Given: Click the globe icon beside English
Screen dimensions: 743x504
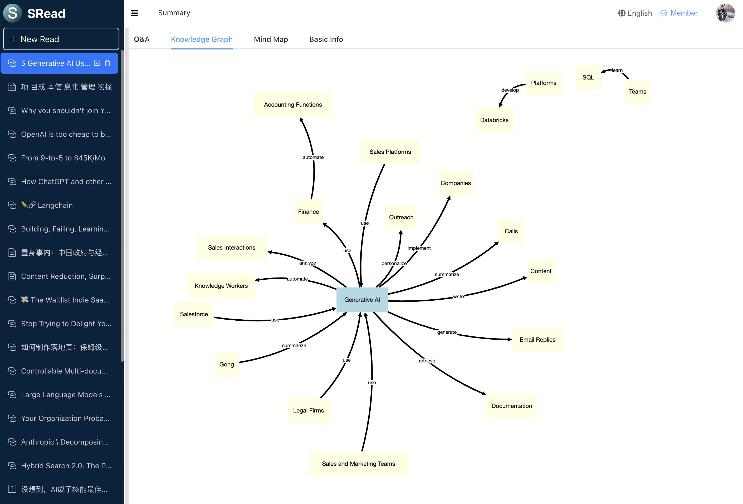Looking at the screenshot, I should (622, 13).
